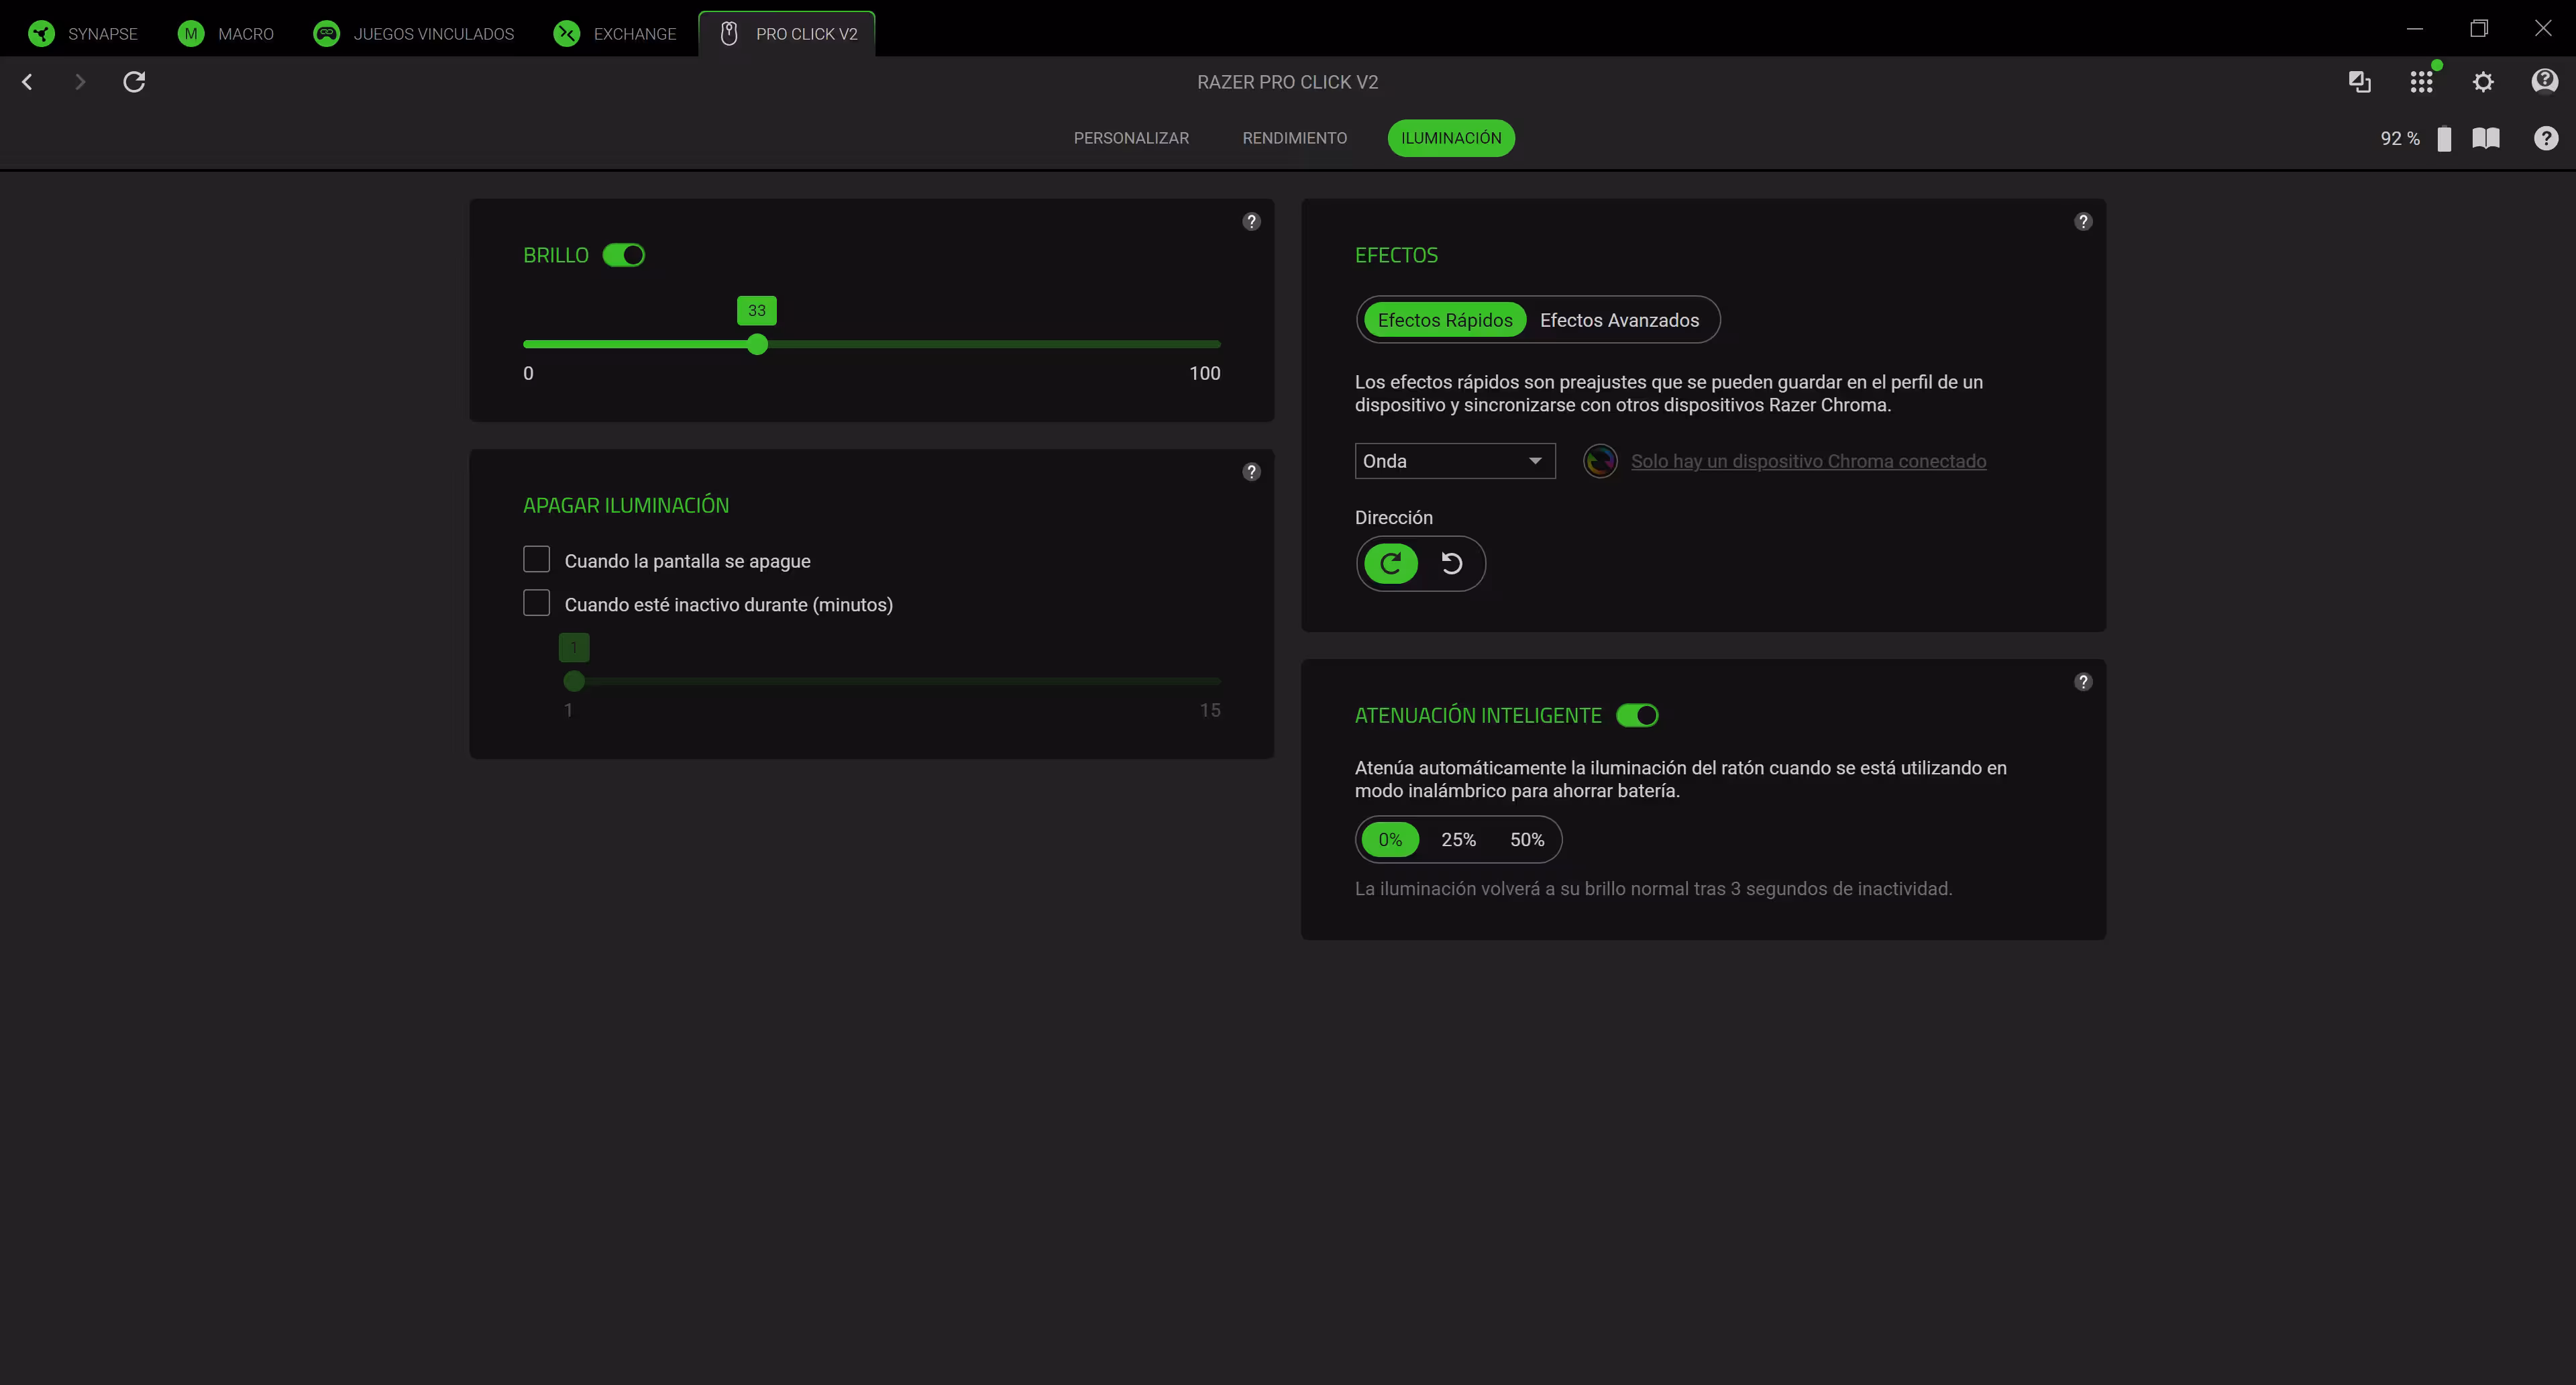Click the RAZER PRO CLICK V2 title
The width and height of the screenshot is (2576, 1385).
pyautogui.click(x=1287, y=82)
